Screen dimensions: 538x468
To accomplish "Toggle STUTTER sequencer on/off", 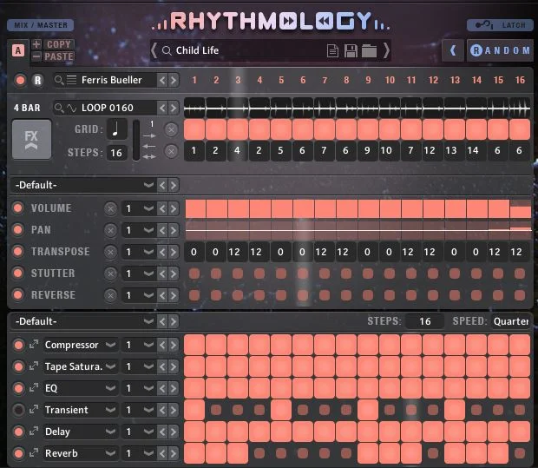I will 18,274.
